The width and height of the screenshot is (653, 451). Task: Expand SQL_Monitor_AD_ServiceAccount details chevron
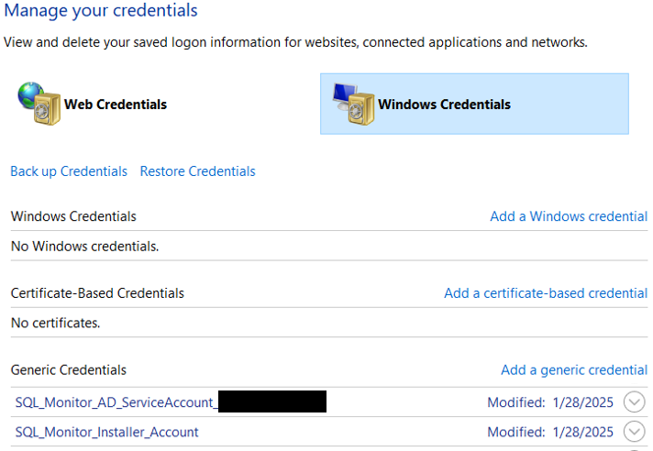click(x=635, y=401)
